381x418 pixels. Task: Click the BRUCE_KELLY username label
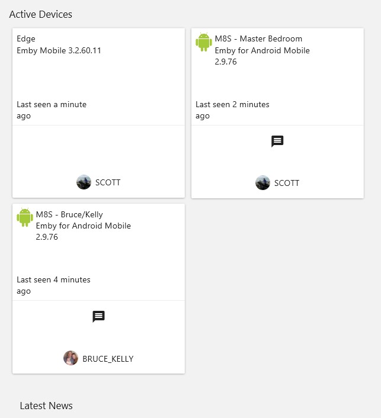click(x=108, y=359)
